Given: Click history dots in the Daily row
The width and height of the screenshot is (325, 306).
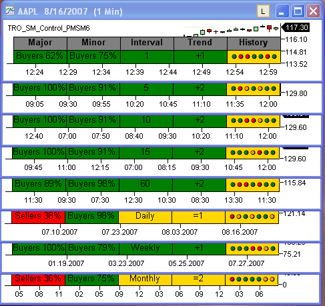Looking at the screenshot, I should click(x=252, y=217).
